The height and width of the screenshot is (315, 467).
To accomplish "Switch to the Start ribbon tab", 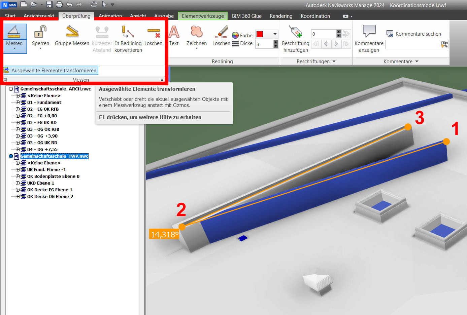I will coord(10,16).
